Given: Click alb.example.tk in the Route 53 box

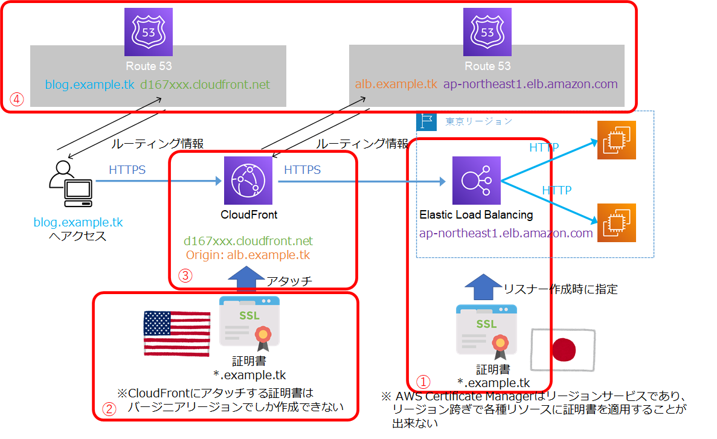Looking at the screenshot, I should pyautogui.click(x=396, y=84).
